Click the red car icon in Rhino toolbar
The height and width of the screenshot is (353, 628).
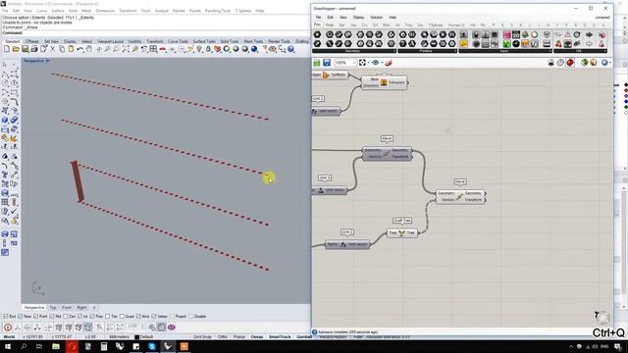point(163,49)
